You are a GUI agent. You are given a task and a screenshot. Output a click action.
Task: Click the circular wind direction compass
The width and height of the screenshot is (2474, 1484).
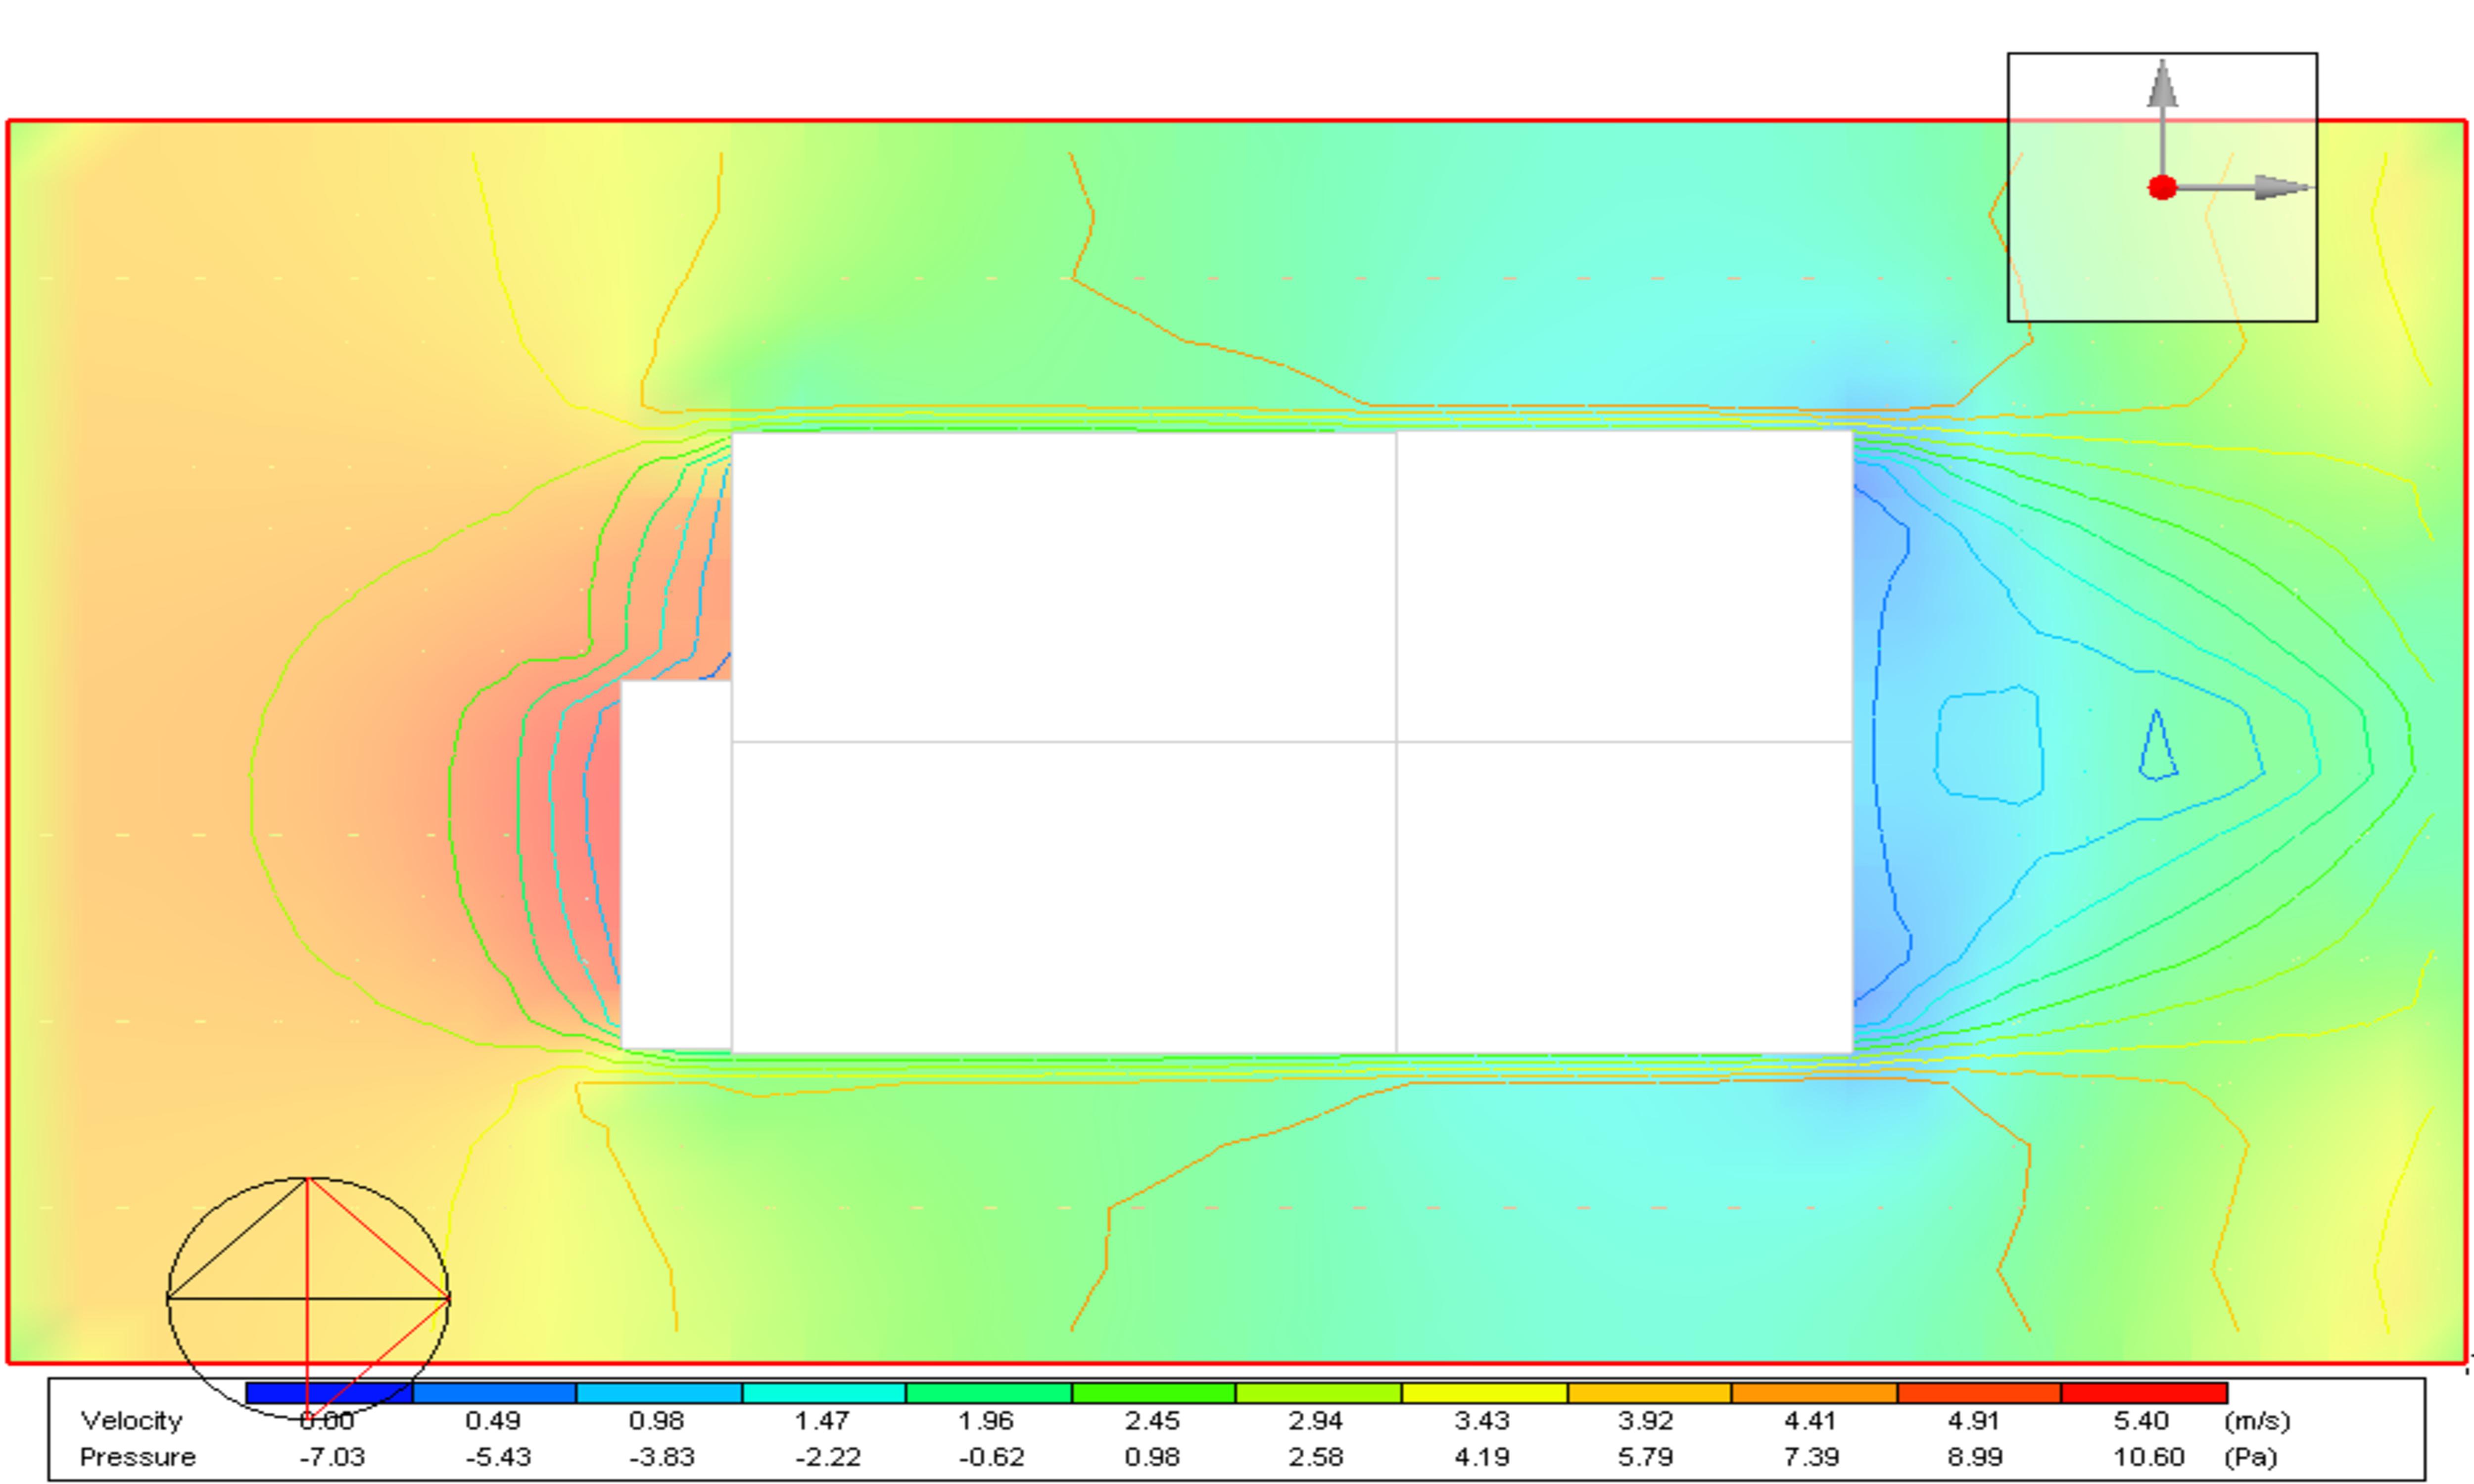click(x=308, y=1298)
